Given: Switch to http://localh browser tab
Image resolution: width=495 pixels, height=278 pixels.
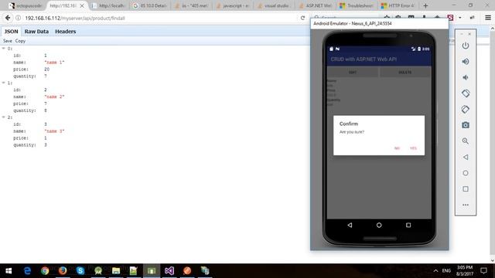Looking at the screenshot, I should click(x=109, y=5).
